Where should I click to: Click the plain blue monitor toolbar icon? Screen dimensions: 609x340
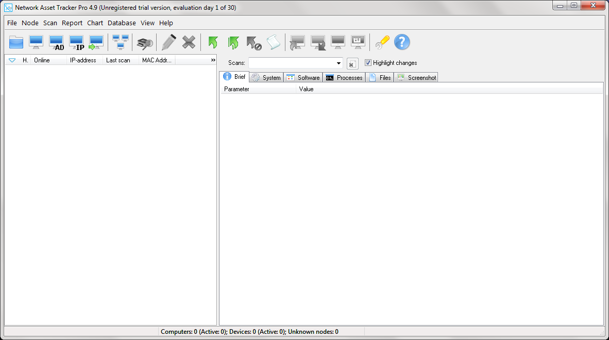[x=36, y=42]
